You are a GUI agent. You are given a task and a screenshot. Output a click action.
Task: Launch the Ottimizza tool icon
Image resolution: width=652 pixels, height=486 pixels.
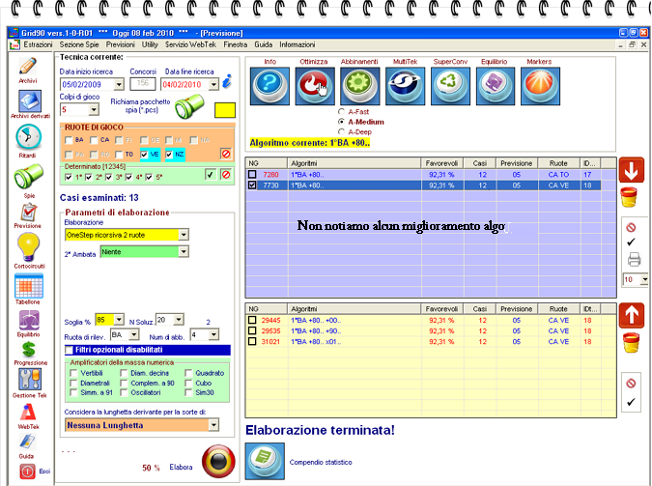(315, 87)
